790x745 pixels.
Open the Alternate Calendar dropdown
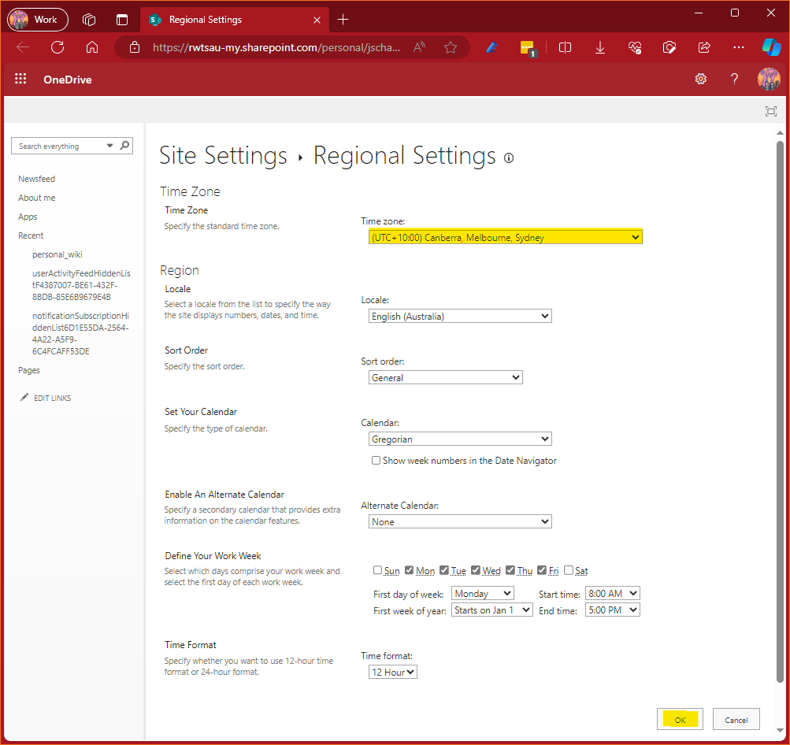pyautogui.click(x=460, y=521)
